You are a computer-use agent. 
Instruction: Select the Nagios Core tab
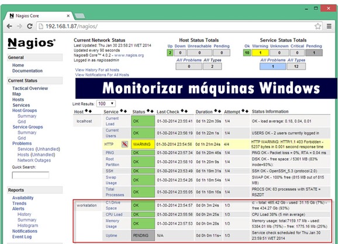pyautogui.click(x=39, y=16)
